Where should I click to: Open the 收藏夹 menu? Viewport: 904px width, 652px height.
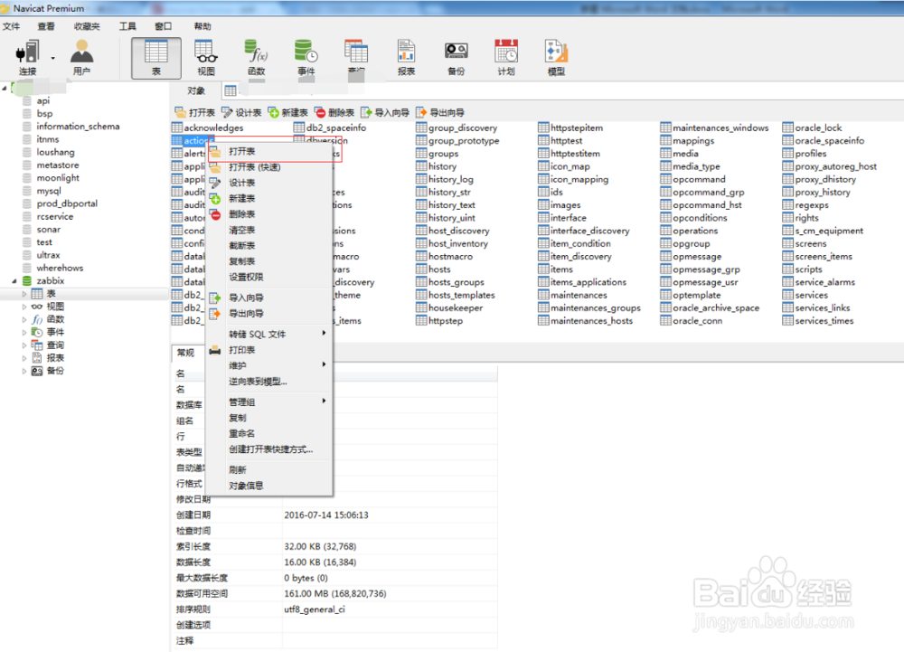tap(87, 26)
